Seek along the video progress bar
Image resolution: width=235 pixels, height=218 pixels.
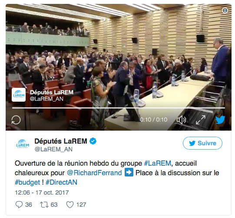pos(119,108)
